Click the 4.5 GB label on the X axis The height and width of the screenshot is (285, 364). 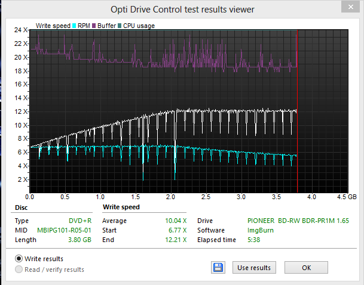347,197
